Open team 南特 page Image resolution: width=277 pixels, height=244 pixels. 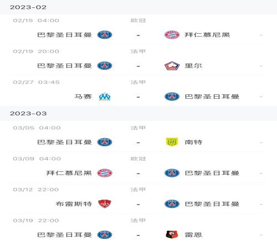click(x=193, y=142)
